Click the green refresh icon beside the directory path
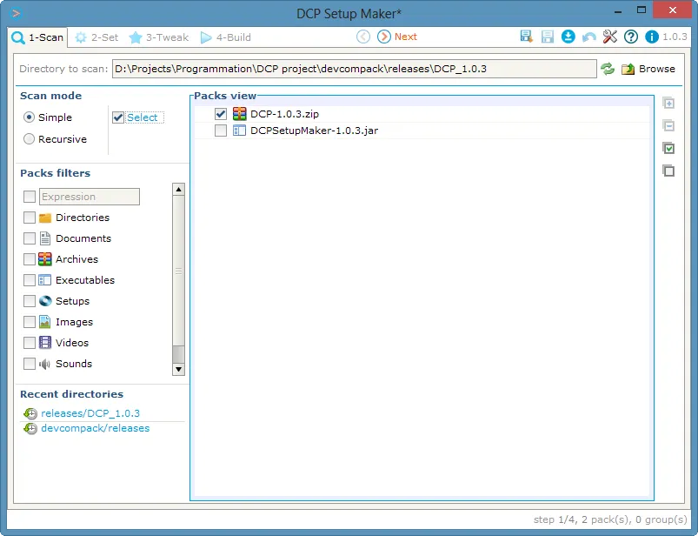Screen dimensions: 698x536 pyautogui.click(x=608, y=68)
